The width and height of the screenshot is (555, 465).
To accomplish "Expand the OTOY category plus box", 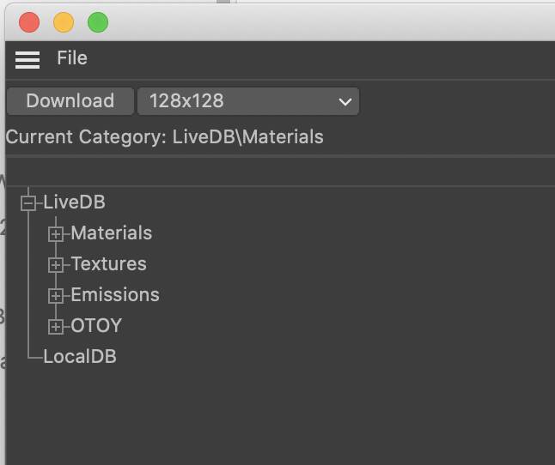I will pyautogui.click(x=56, y=327).
